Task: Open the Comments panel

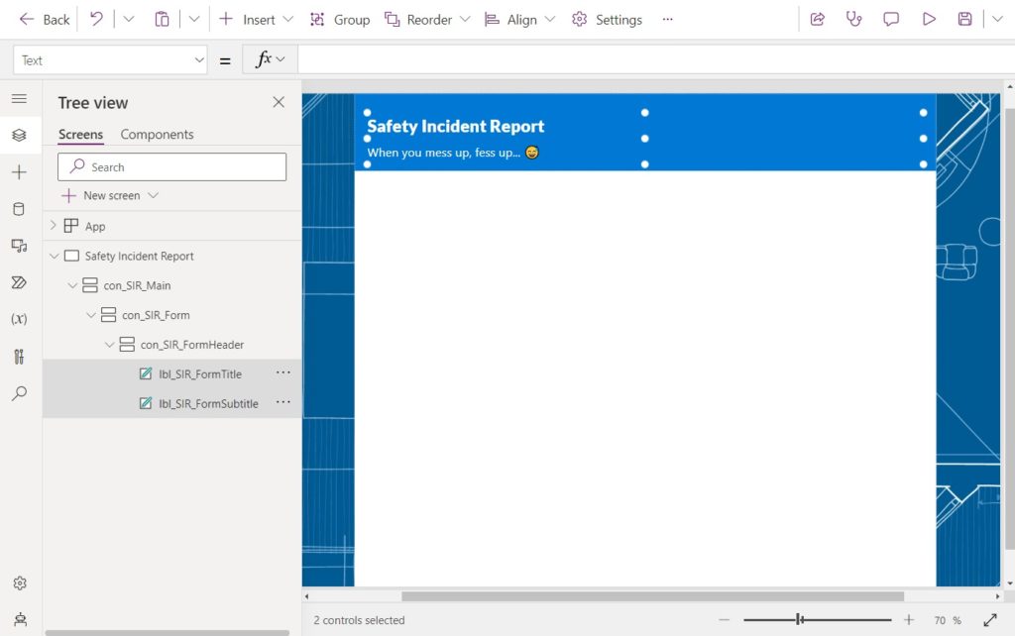Action: [x=890, y=19]
